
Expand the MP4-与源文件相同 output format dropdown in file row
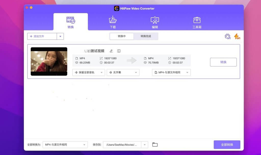point(171,72)
